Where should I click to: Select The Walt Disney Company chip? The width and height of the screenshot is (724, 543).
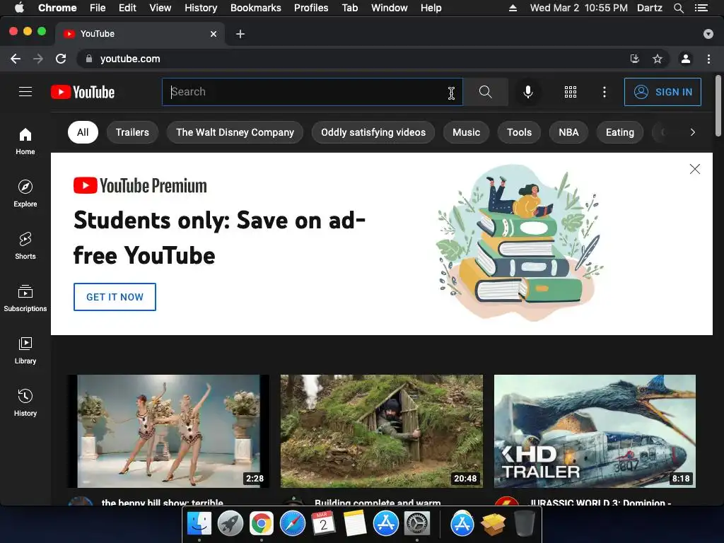point(235,132)
